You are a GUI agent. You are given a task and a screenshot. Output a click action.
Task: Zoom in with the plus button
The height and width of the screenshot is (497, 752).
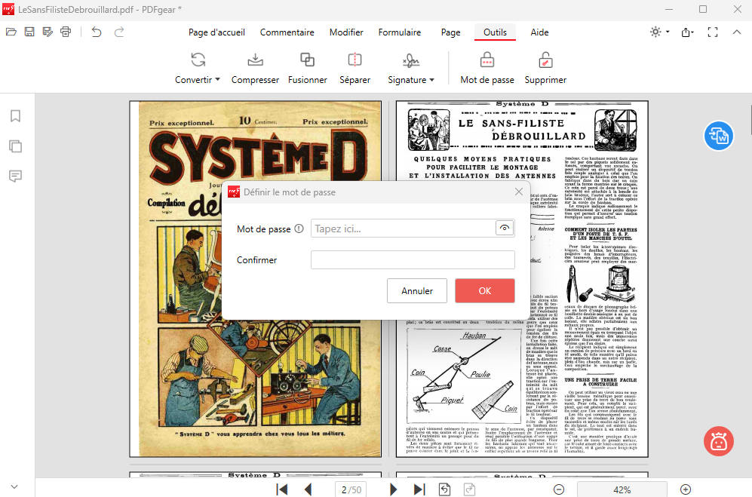[686, 489]
